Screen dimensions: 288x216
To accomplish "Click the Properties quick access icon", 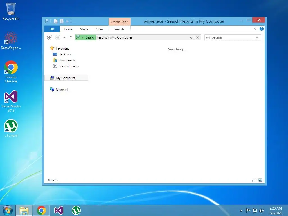I will point(56,21).
